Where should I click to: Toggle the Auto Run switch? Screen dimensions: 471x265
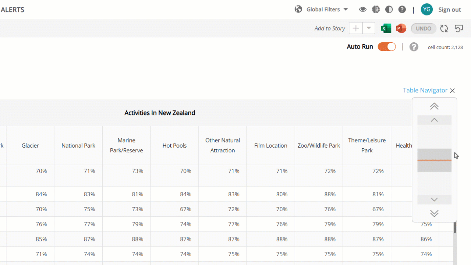387,47
